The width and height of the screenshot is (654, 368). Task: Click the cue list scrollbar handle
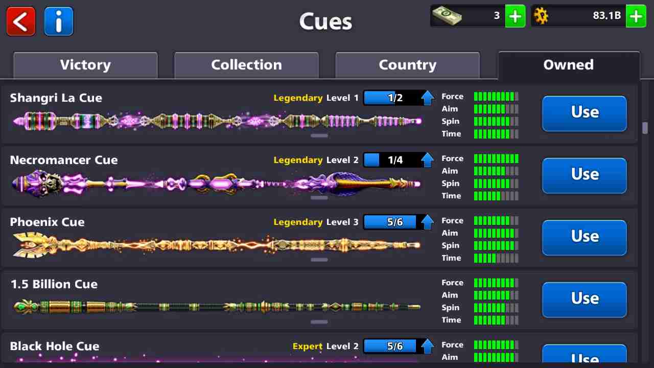(645, 128)
